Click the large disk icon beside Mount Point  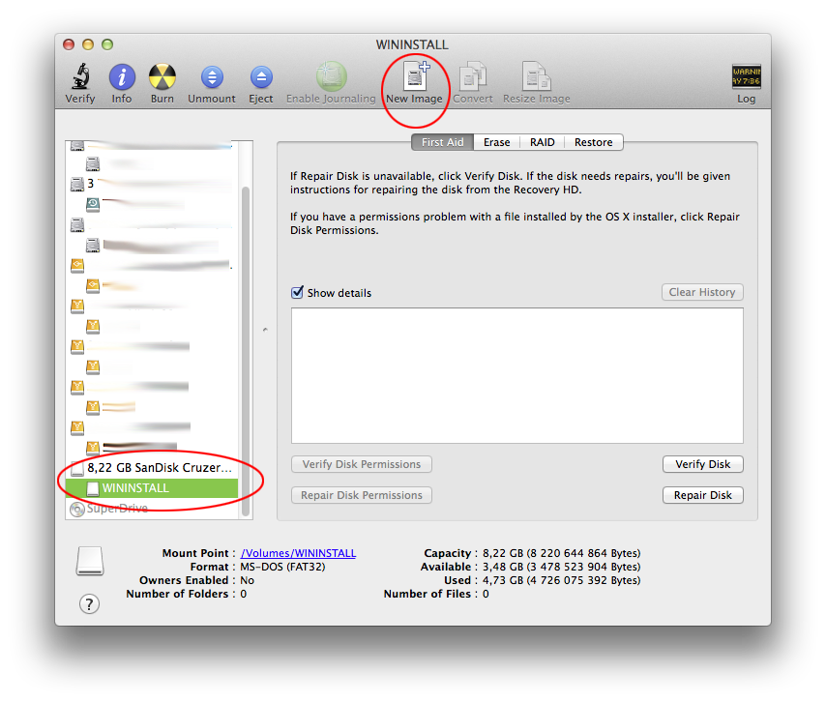click(90, 561)
